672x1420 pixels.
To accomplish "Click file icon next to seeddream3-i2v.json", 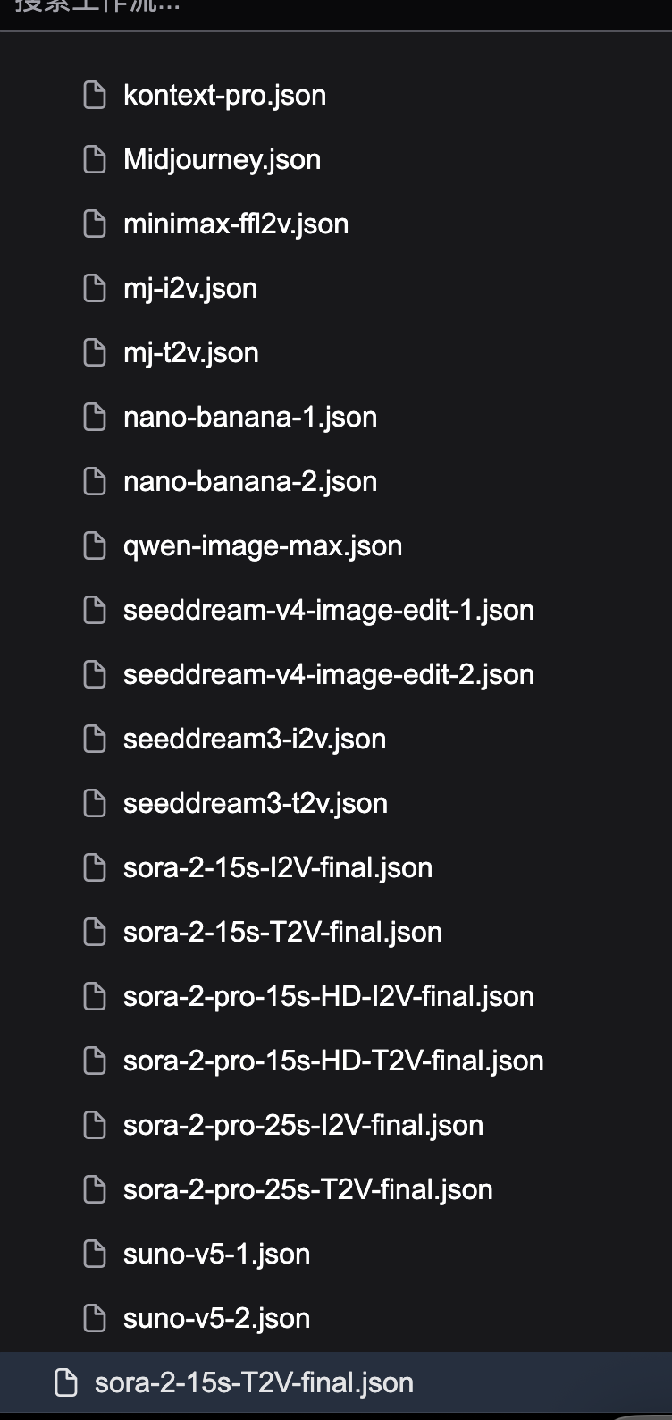I will coord(95,739).
